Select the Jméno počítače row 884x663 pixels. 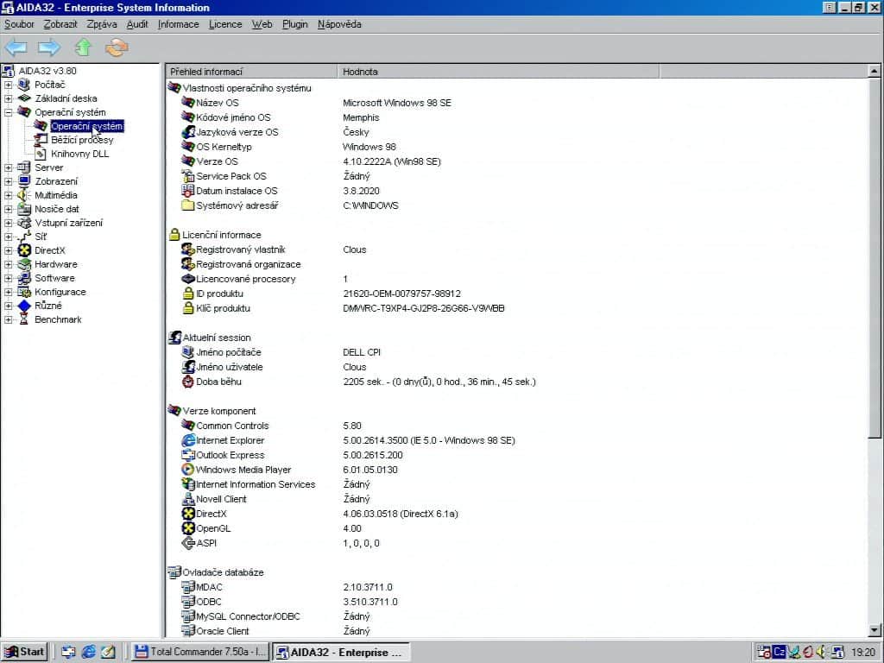point(517,352)
